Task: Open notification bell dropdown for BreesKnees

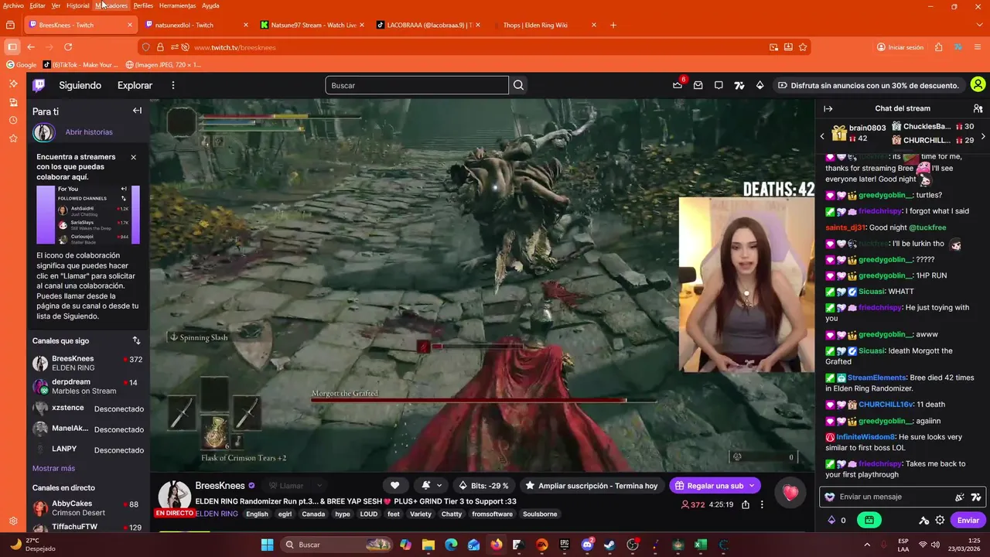Action: pos(432,485)
